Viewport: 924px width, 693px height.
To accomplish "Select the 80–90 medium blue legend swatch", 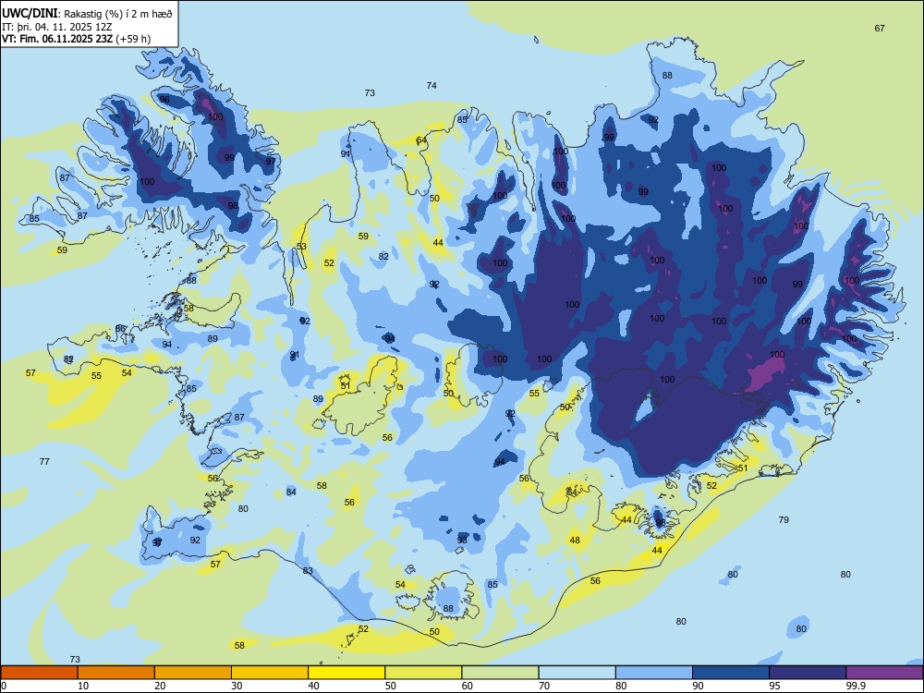I will (x=654, y=673).
